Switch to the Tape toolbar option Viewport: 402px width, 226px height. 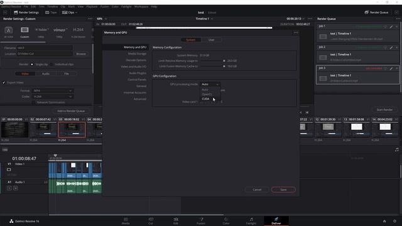(51, 13)
